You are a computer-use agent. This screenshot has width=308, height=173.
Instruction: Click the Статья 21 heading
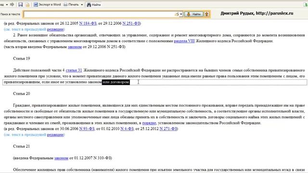pyautogui.click(x=21, y=146)
